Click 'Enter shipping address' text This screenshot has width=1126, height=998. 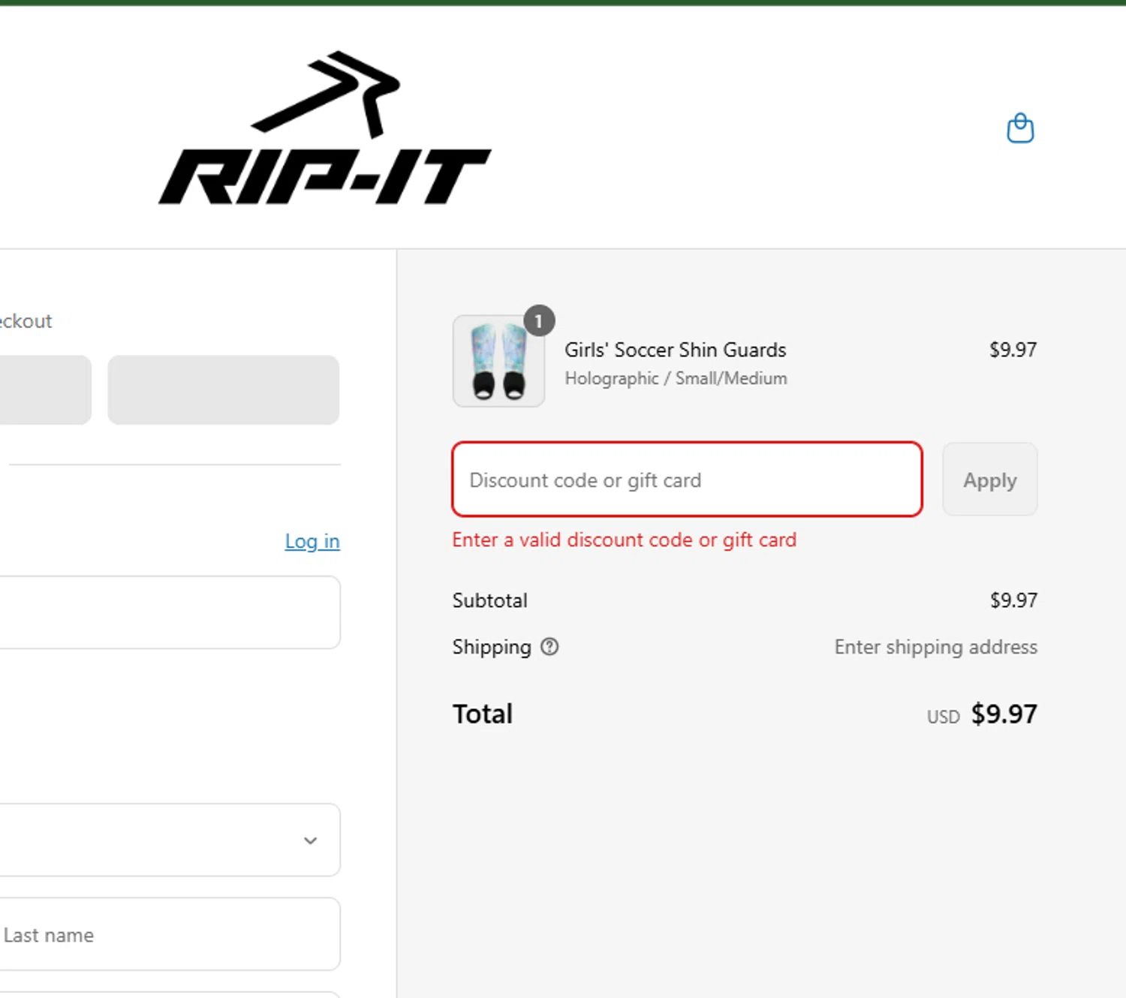point(936,647)
